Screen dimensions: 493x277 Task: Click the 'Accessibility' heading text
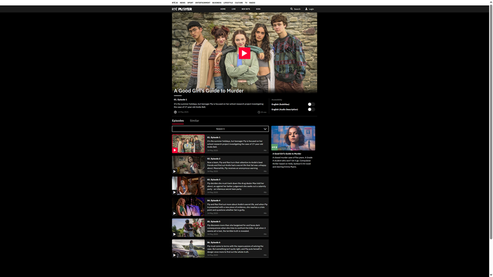[x=277, y=100]
